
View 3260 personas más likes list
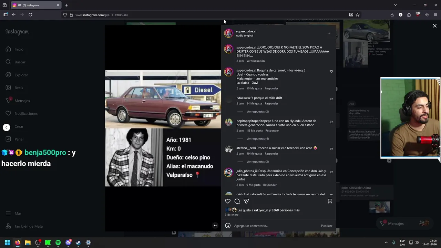coord(285,210)
